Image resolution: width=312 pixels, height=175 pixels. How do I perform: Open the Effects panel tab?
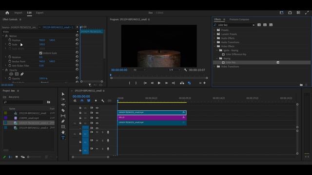(x=217, y=19)
